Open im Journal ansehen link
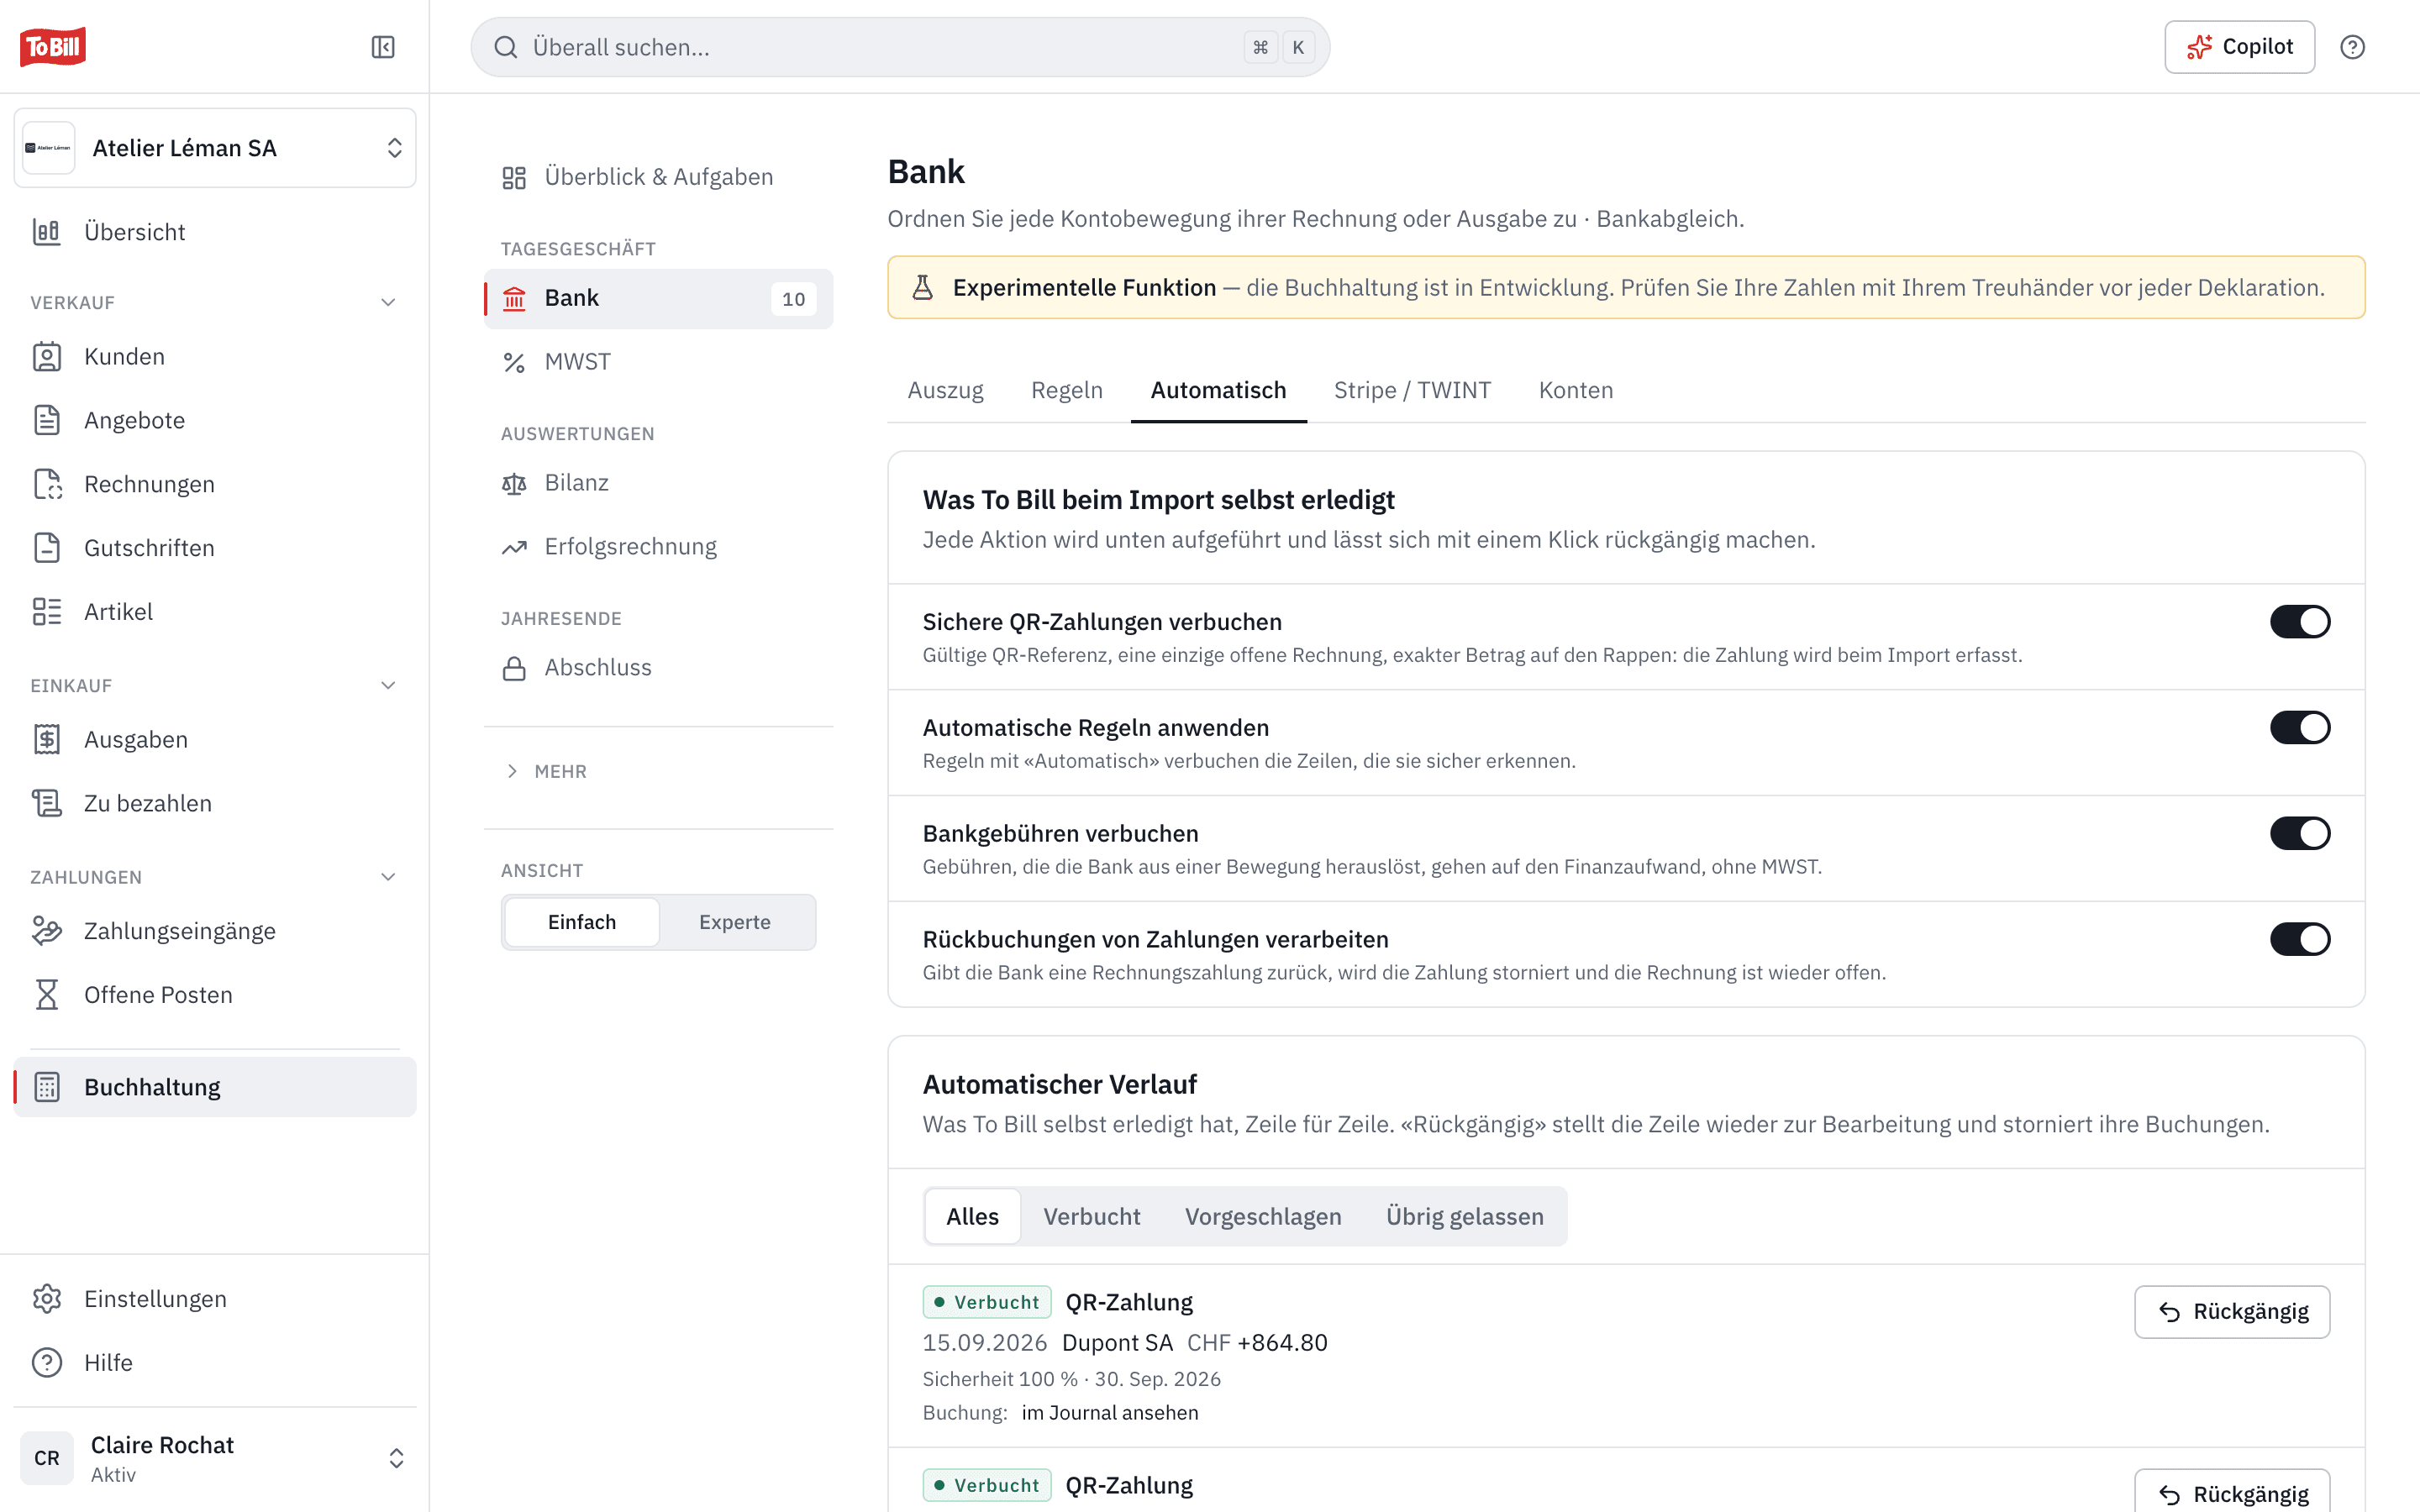2420x1512 pixels. click(1110, 1413)
